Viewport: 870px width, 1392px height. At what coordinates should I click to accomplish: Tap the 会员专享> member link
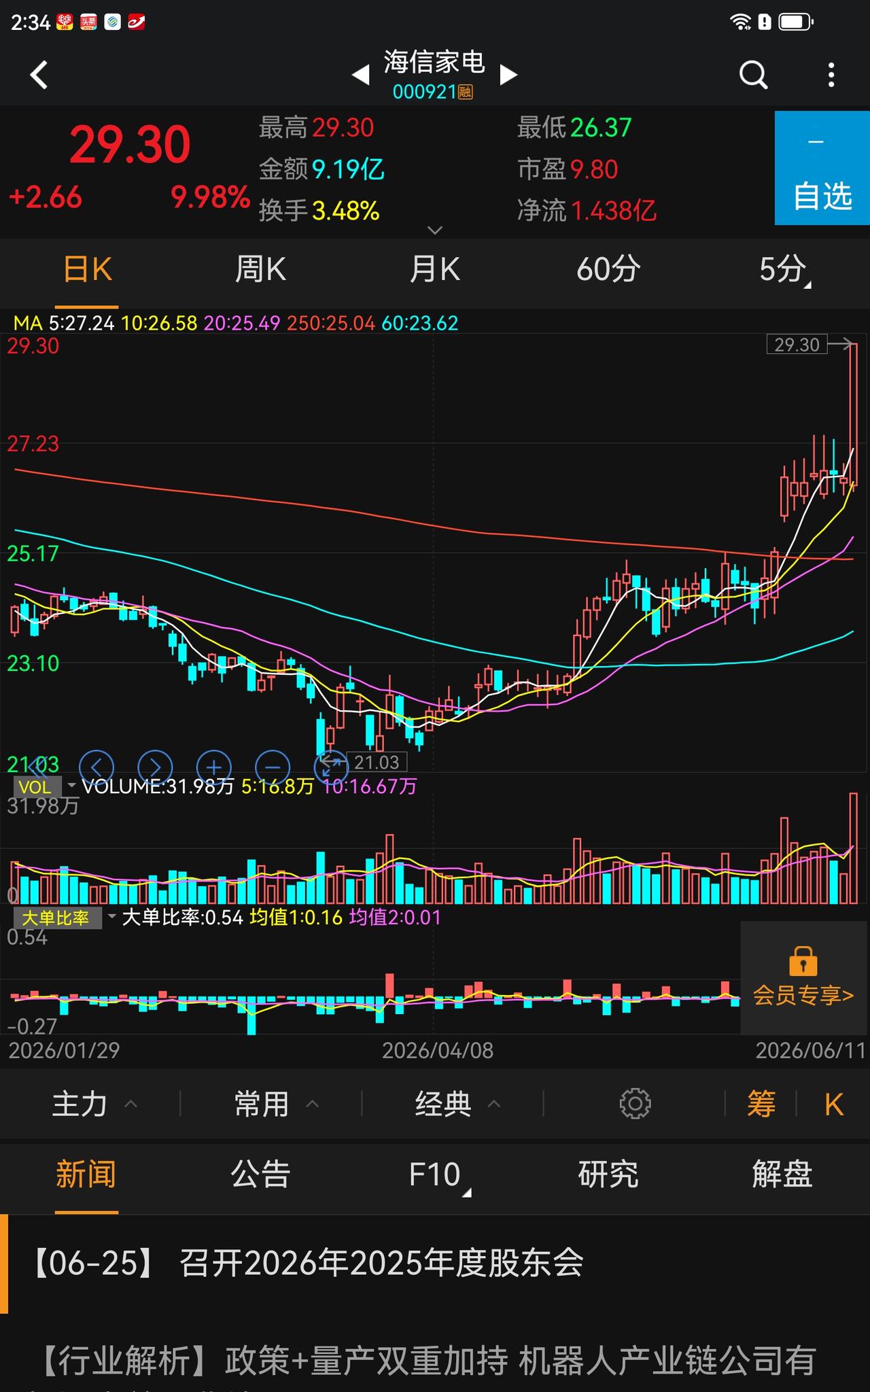pyautogui.click(x=803, y=996)
